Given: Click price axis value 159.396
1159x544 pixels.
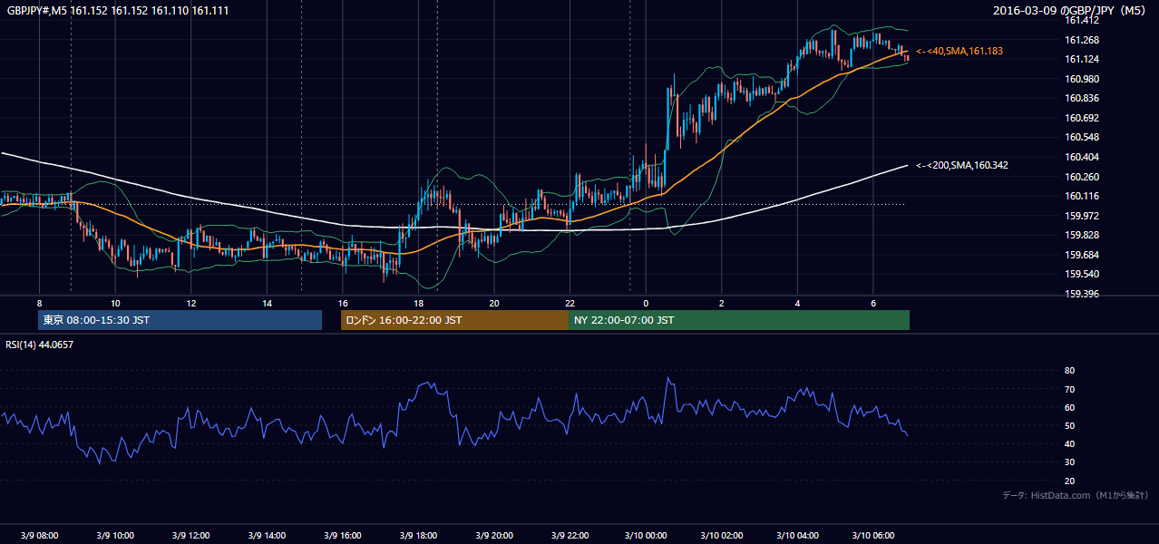Looking at the screenshot, I should tap(1081, 294).
